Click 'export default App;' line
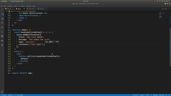This screenshot has height=96, width=171. [22, 73]
